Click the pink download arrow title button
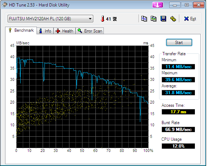222x166 pixels. 158,5
